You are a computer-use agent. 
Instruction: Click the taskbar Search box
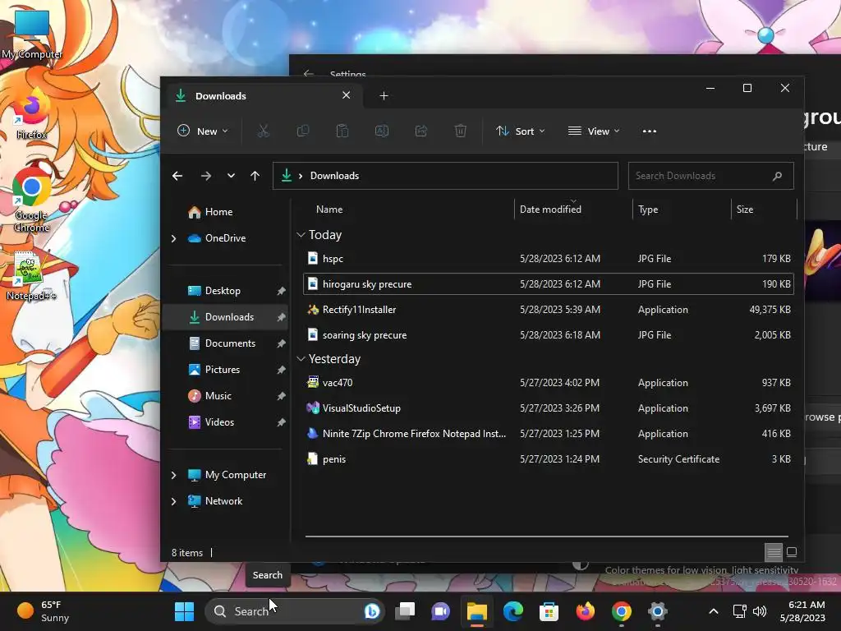click(x=295, y=611)
